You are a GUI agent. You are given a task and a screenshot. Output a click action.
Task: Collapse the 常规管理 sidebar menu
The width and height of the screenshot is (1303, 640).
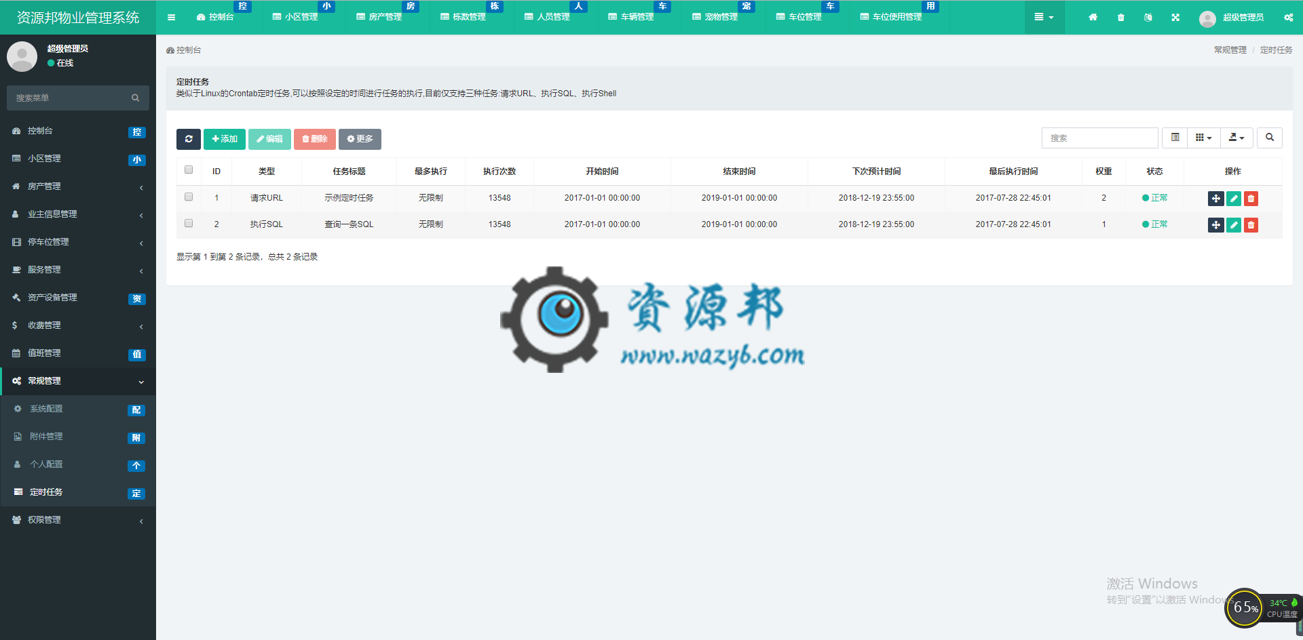[78, 381]
